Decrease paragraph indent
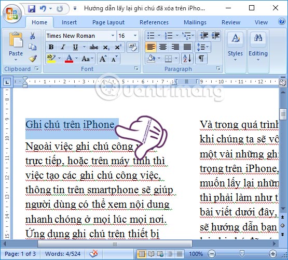The image size is (288, 260). tap(204, 36)
